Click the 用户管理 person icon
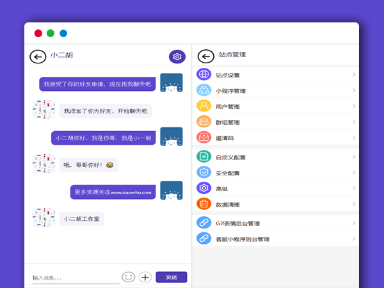 pyautogui.click(x=204, y=106)
